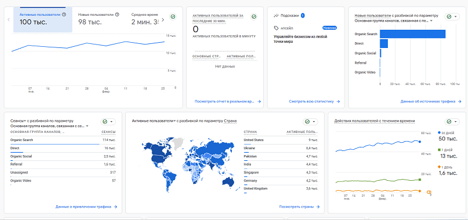
Task: Open check dropdown in new users channel card
Action: coord(452,17)
